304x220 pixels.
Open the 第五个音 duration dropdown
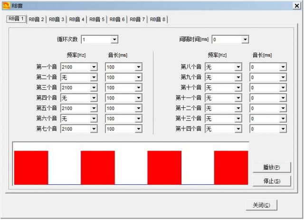138,108
